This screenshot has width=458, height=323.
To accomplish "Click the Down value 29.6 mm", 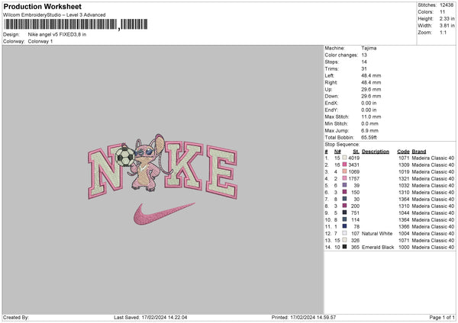I will coord(371,96).
